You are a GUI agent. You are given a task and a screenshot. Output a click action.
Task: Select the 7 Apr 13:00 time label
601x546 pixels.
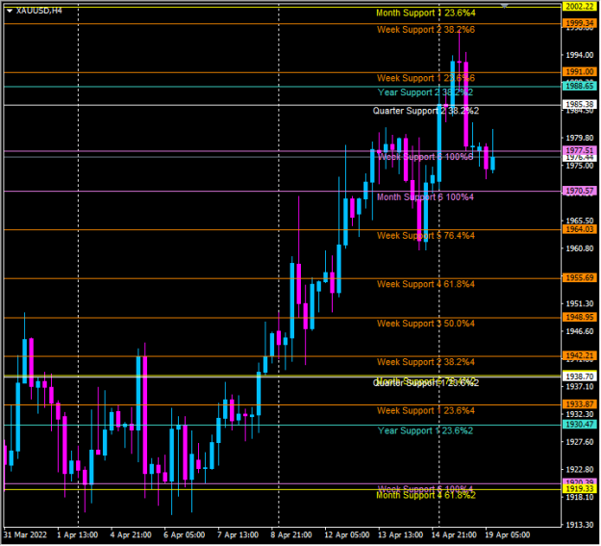[238, 535]
